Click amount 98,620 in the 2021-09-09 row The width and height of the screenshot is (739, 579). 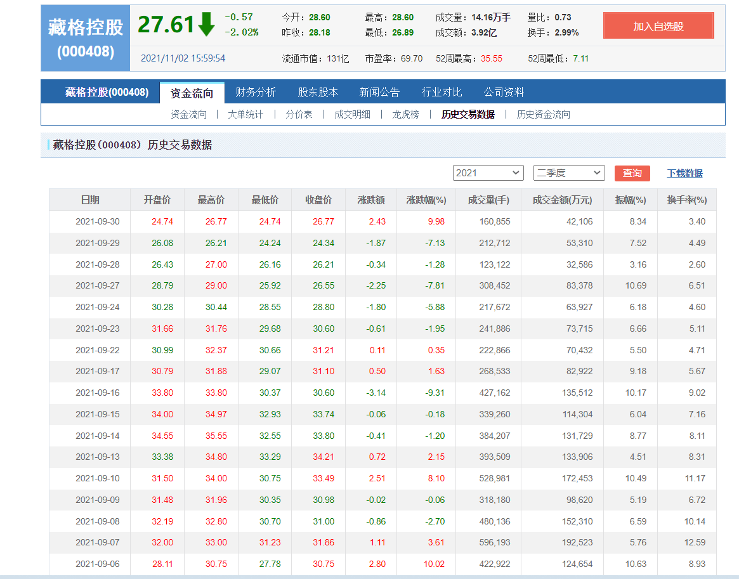coord(579,500)
